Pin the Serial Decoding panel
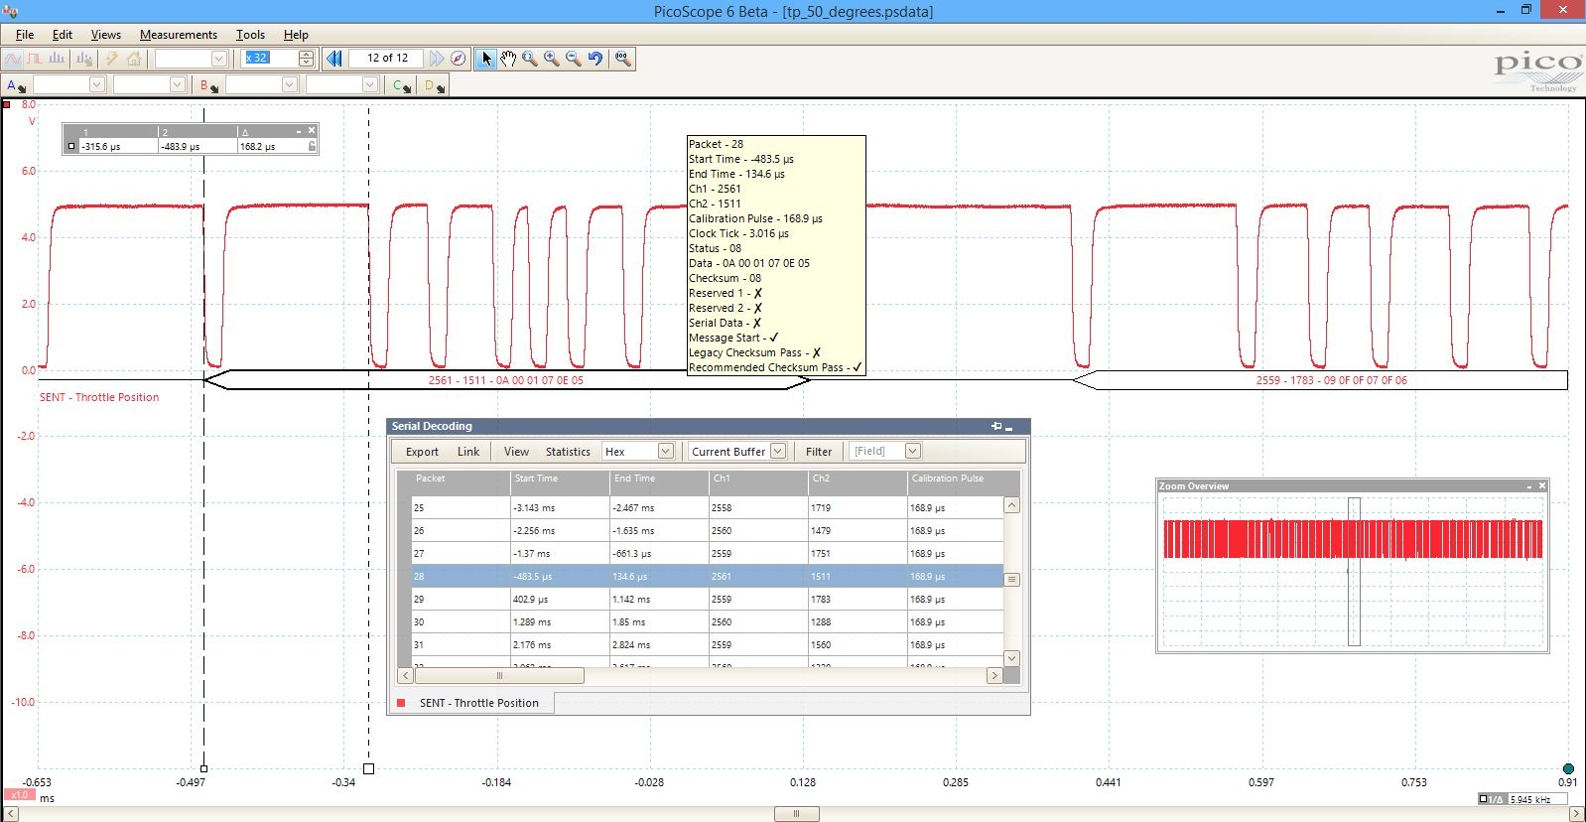This screenshot has width=1586, height=822. [x=996, y=426]
